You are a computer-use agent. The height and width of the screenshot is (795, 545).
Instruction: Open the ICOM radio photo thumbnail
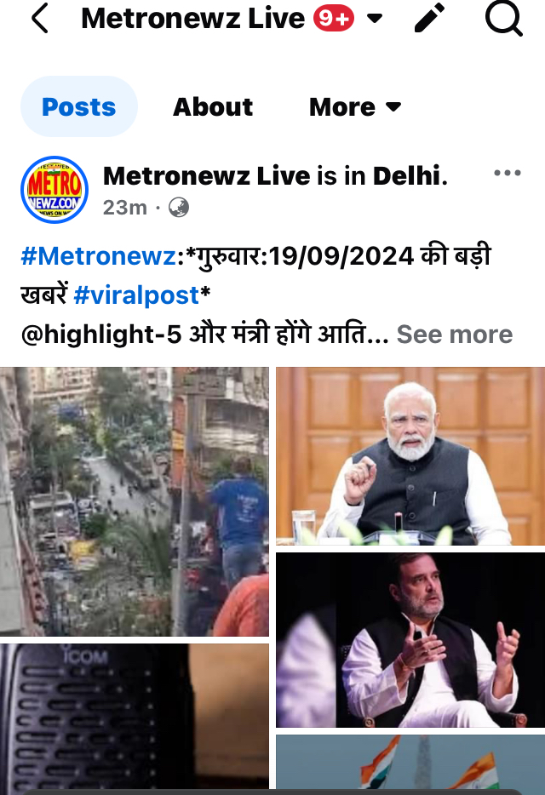135,719
